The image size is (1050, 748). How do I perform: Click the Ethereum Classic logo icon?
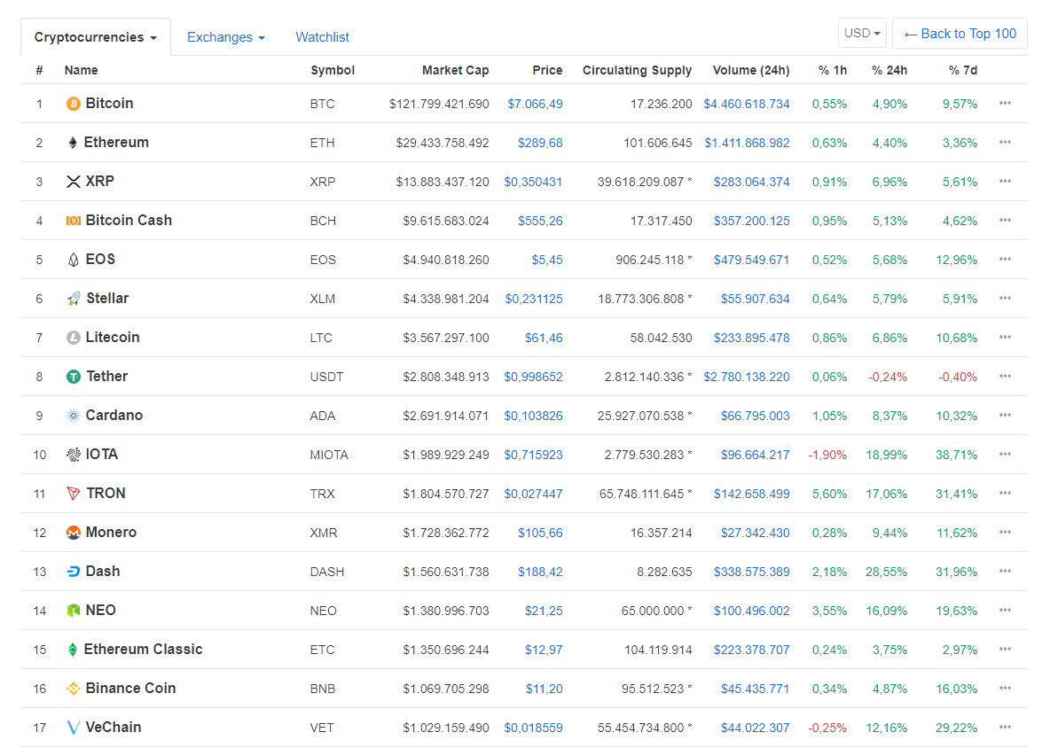73,650
